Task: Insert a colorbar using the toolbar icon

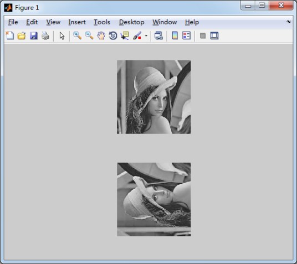Action: [175, 35]
